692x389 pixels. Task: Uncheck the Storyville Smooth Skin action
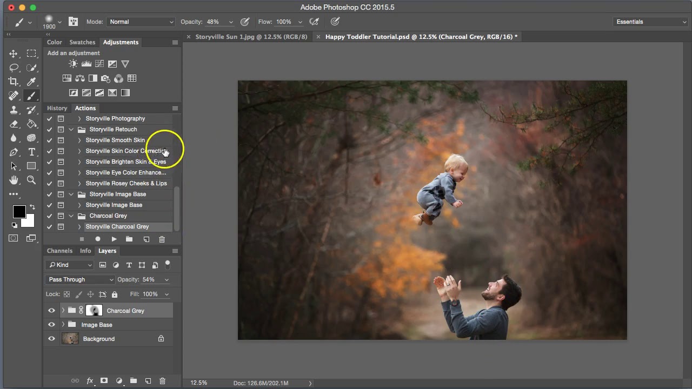pyautogui.click(x=49, y=140)
